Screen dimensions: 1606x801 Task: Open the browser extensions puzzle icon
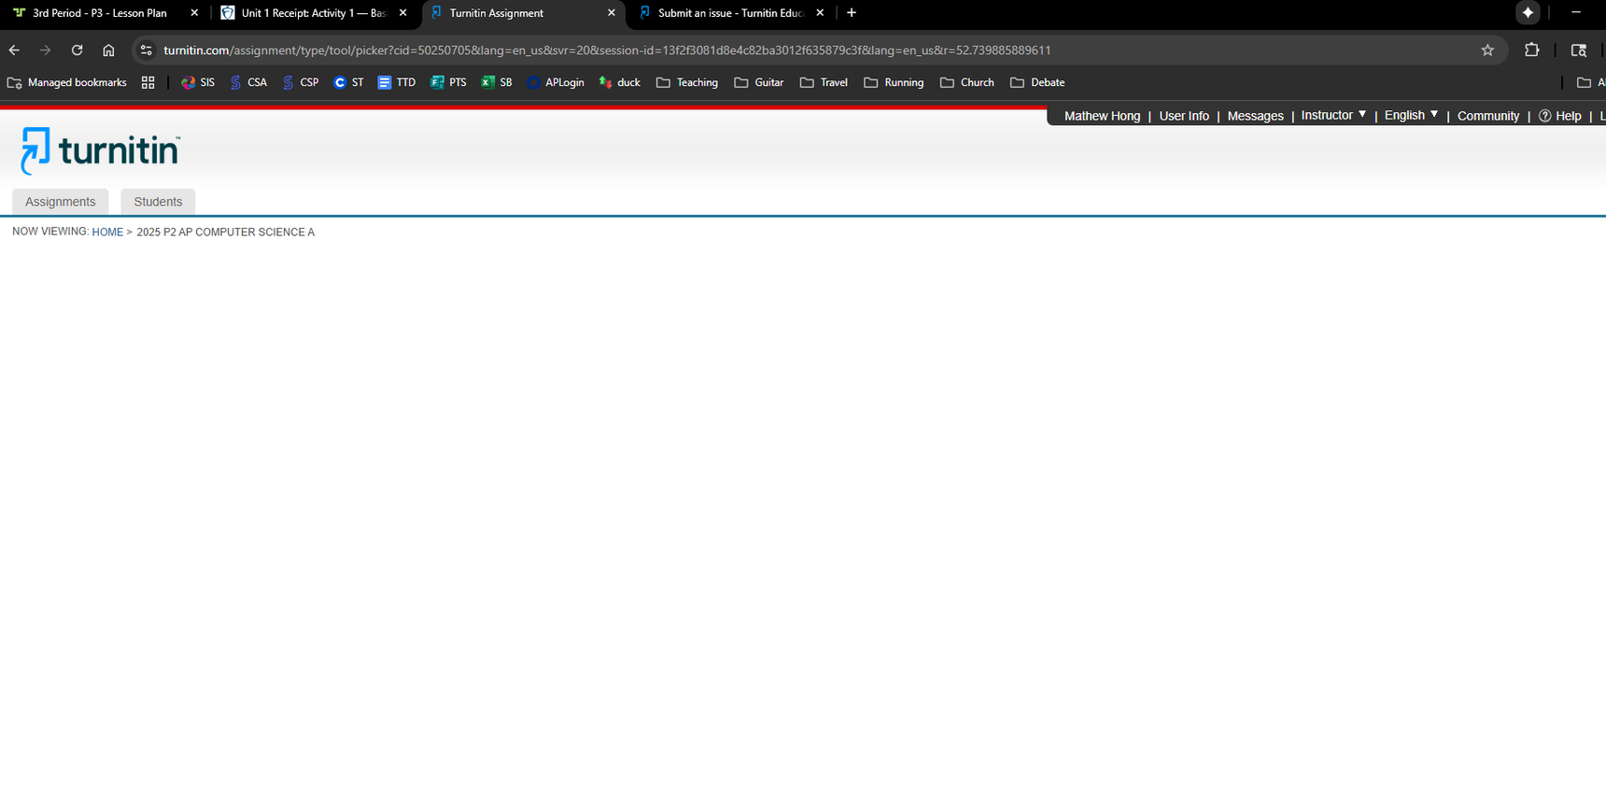coord(1531,50)
